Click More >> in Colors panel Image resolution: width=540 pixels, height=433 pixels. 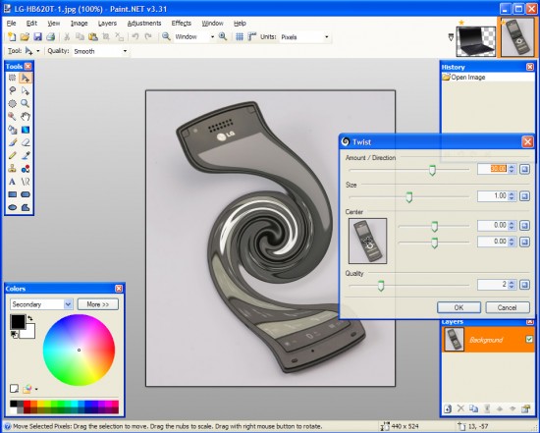click(98, 304)
